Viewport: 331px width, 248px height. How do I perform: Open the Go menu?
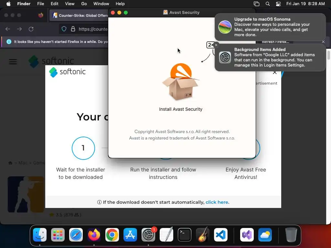click(x=84, y=4)
